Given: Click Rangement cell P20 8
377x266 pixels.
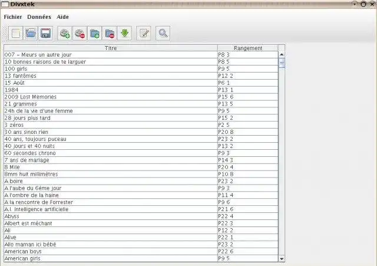Looking at the screenshot, I should 248,132.
